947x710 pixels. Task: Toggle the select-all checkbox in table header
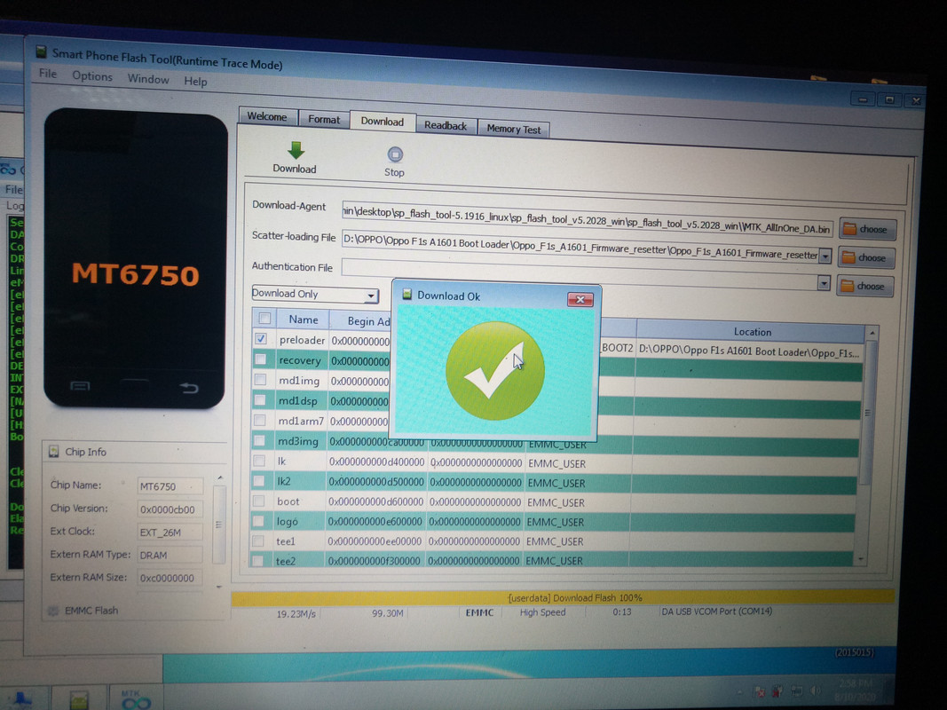(264, 319)
